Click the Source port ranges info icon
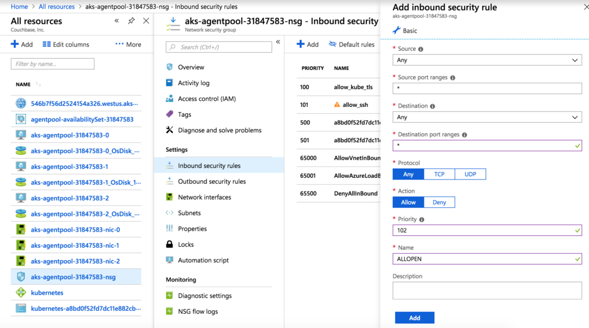The image size is (589, 328). point(453,78)
